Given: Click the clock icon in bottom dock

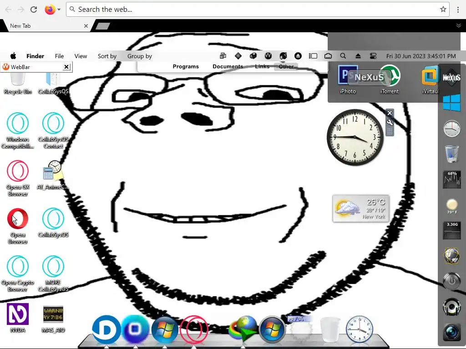Looking at the screenshot, I should (x=360, y=329).
